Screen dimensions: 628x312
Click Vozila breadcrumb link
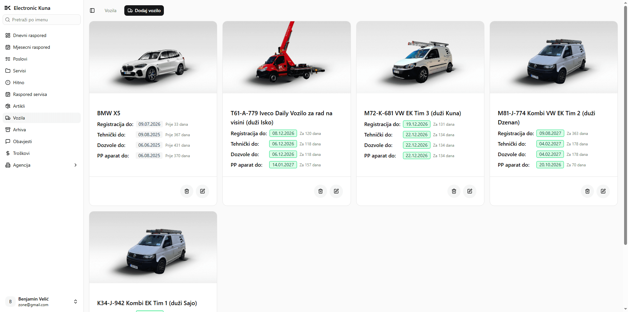[x=111, y=10]
